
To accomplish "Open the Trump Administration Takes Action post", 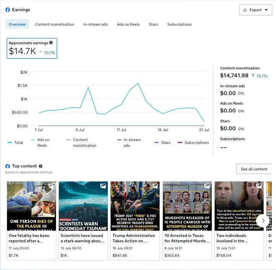I will (135, 238).
